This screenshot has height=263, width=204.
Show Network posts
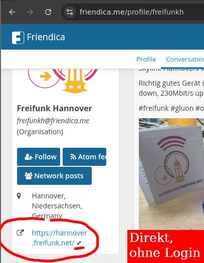pos(54,176)
